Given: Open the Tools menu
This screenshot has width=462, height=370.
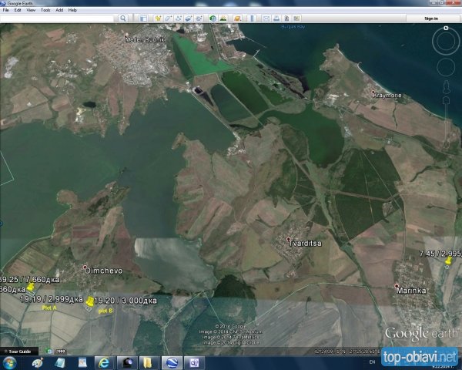Looking at the screenshot, I should [45, 10].
